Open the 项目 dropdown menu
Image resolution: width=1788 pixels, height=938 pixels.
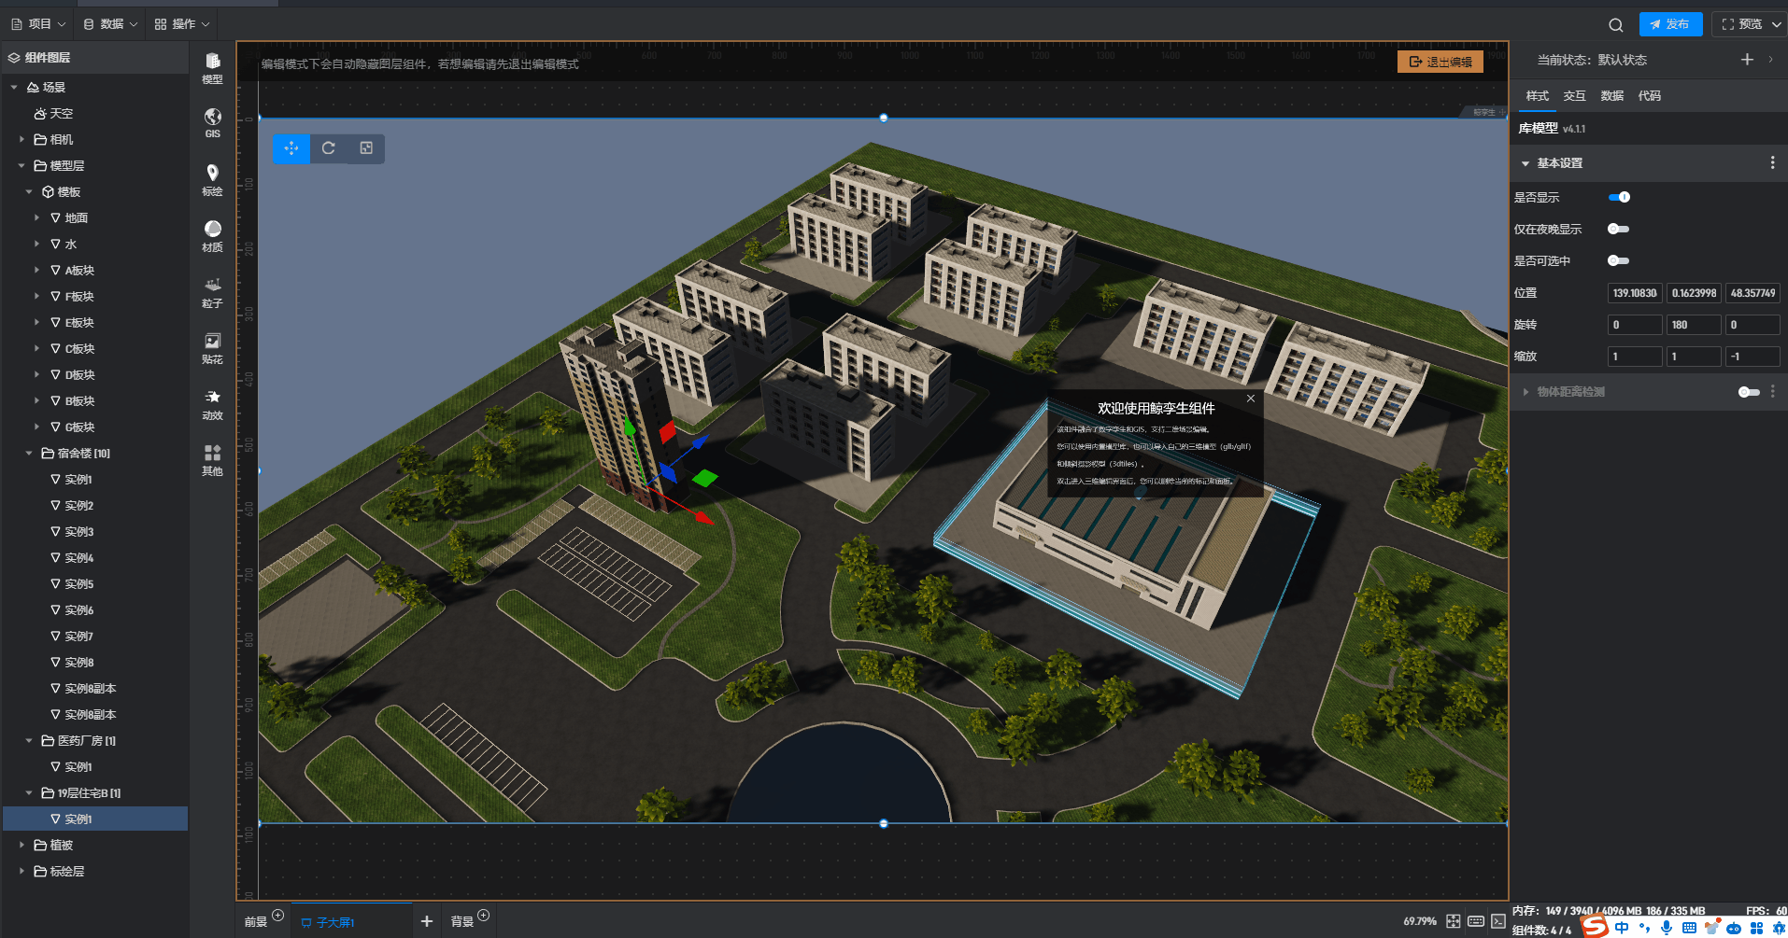(39, 24)
